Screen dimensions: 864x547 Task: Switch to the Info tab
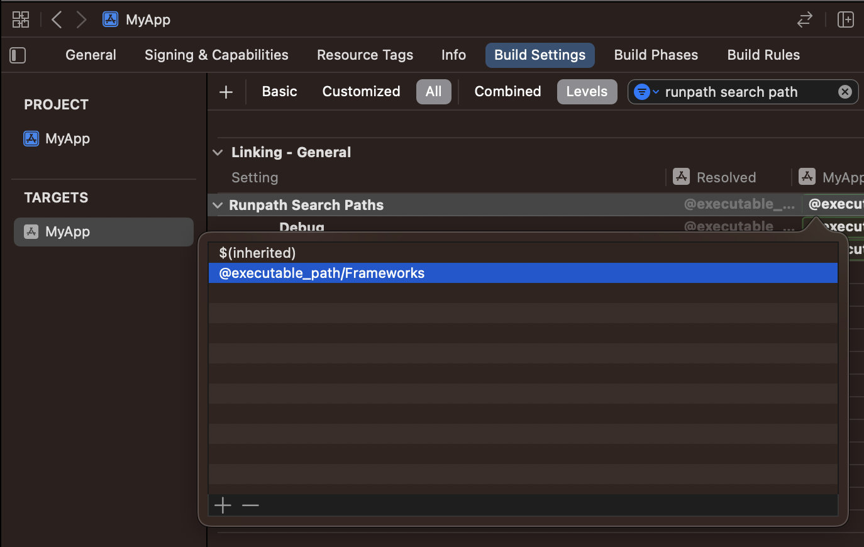pos(453,55)
